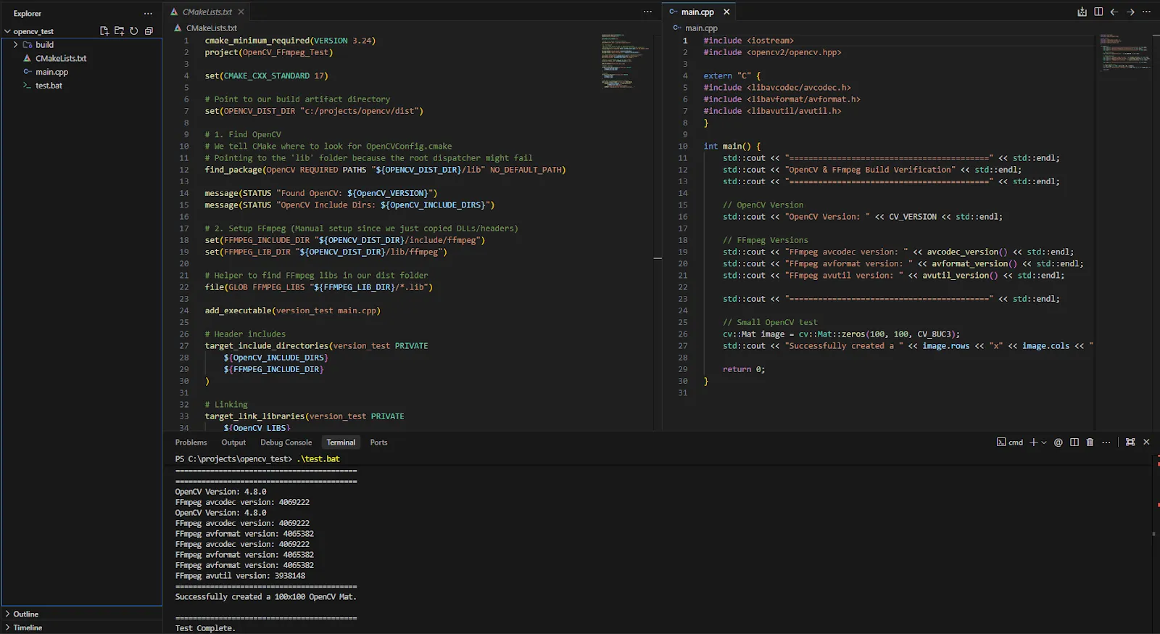
Task: Click the cmd terminal profile label
Action: 1010,442
